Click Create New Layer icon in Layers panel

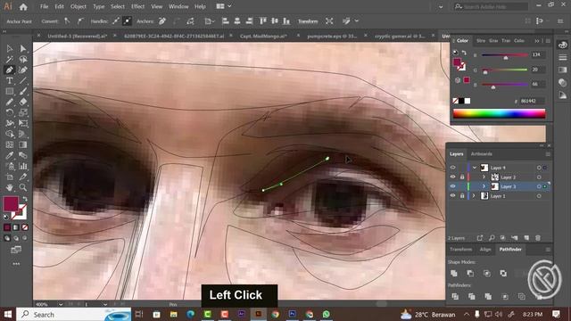(x=526, y=238)
